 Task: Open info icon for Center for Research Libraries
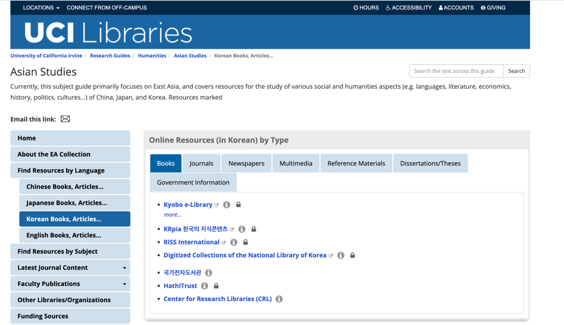click(279, 299)
